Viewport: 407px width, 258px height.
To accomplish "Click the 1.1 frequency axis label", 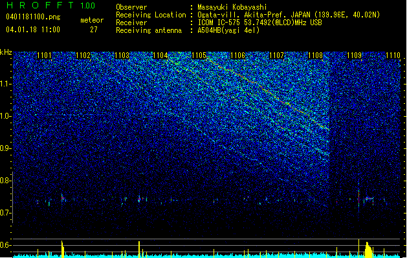I will pyautogui.click(x=6, y=84).
